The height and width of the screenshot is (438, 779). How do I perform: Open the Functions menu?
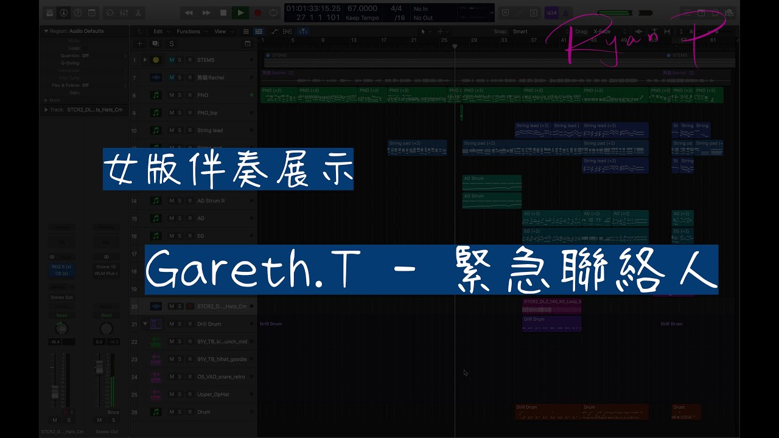tap(191, 32)
